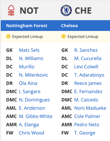Viewport: 110px width, 141px height.
Task: Open Chris Wood player page
Action: coord(31,133)
